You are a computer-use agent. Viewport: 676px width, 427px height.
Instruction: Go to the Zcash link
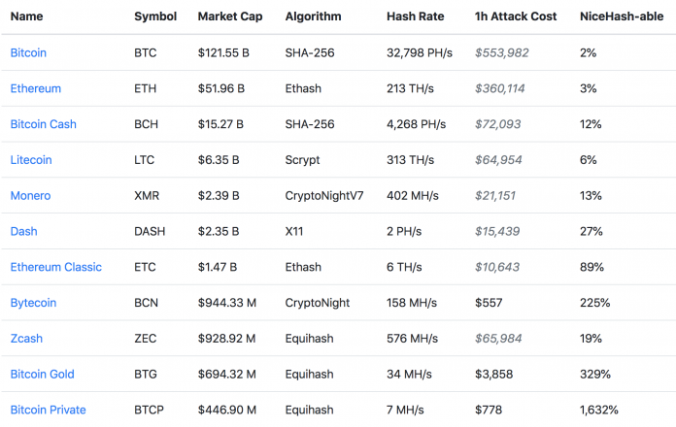[26, 339]
